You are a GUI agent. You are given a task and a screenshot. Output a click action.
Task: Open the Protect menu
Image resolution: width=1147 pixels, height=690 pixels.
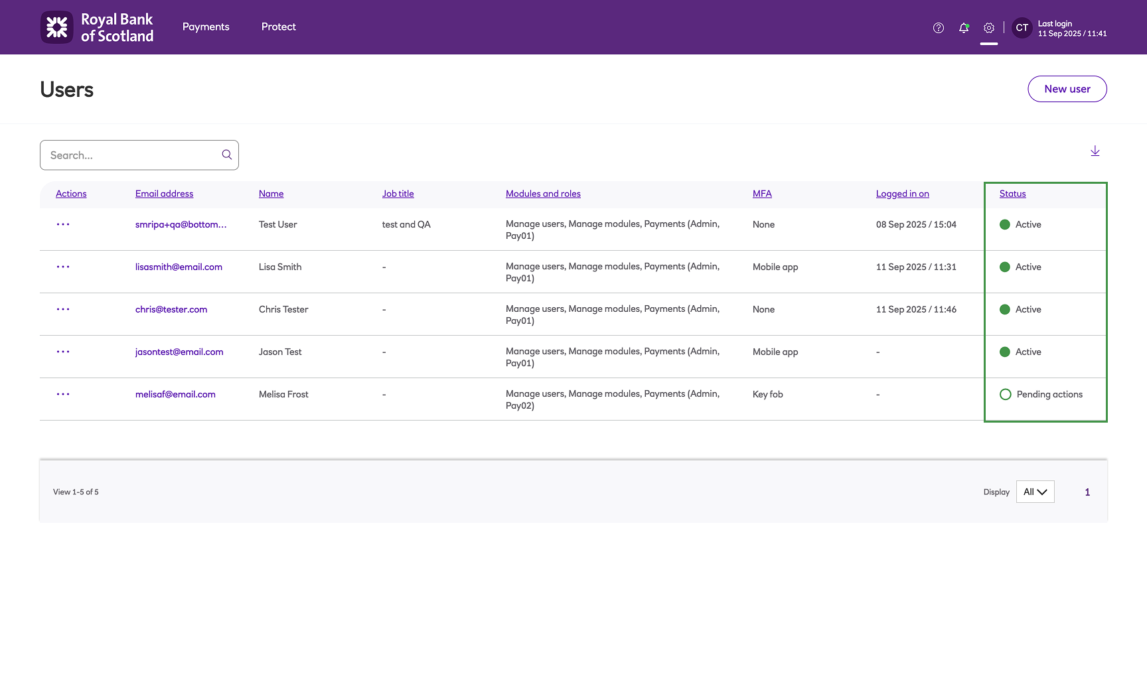click(279, 27)
